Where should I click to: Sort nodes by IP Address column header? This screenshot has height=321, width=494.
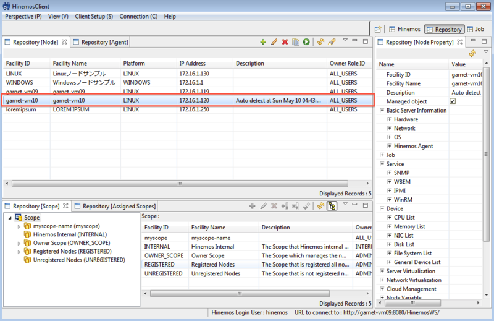coord(205,64)
